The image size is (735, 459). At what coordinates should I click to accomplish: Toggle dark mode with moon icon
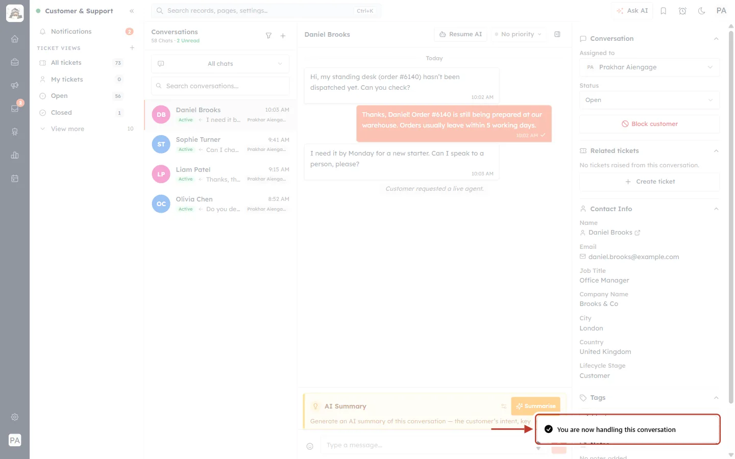[702, 11]
